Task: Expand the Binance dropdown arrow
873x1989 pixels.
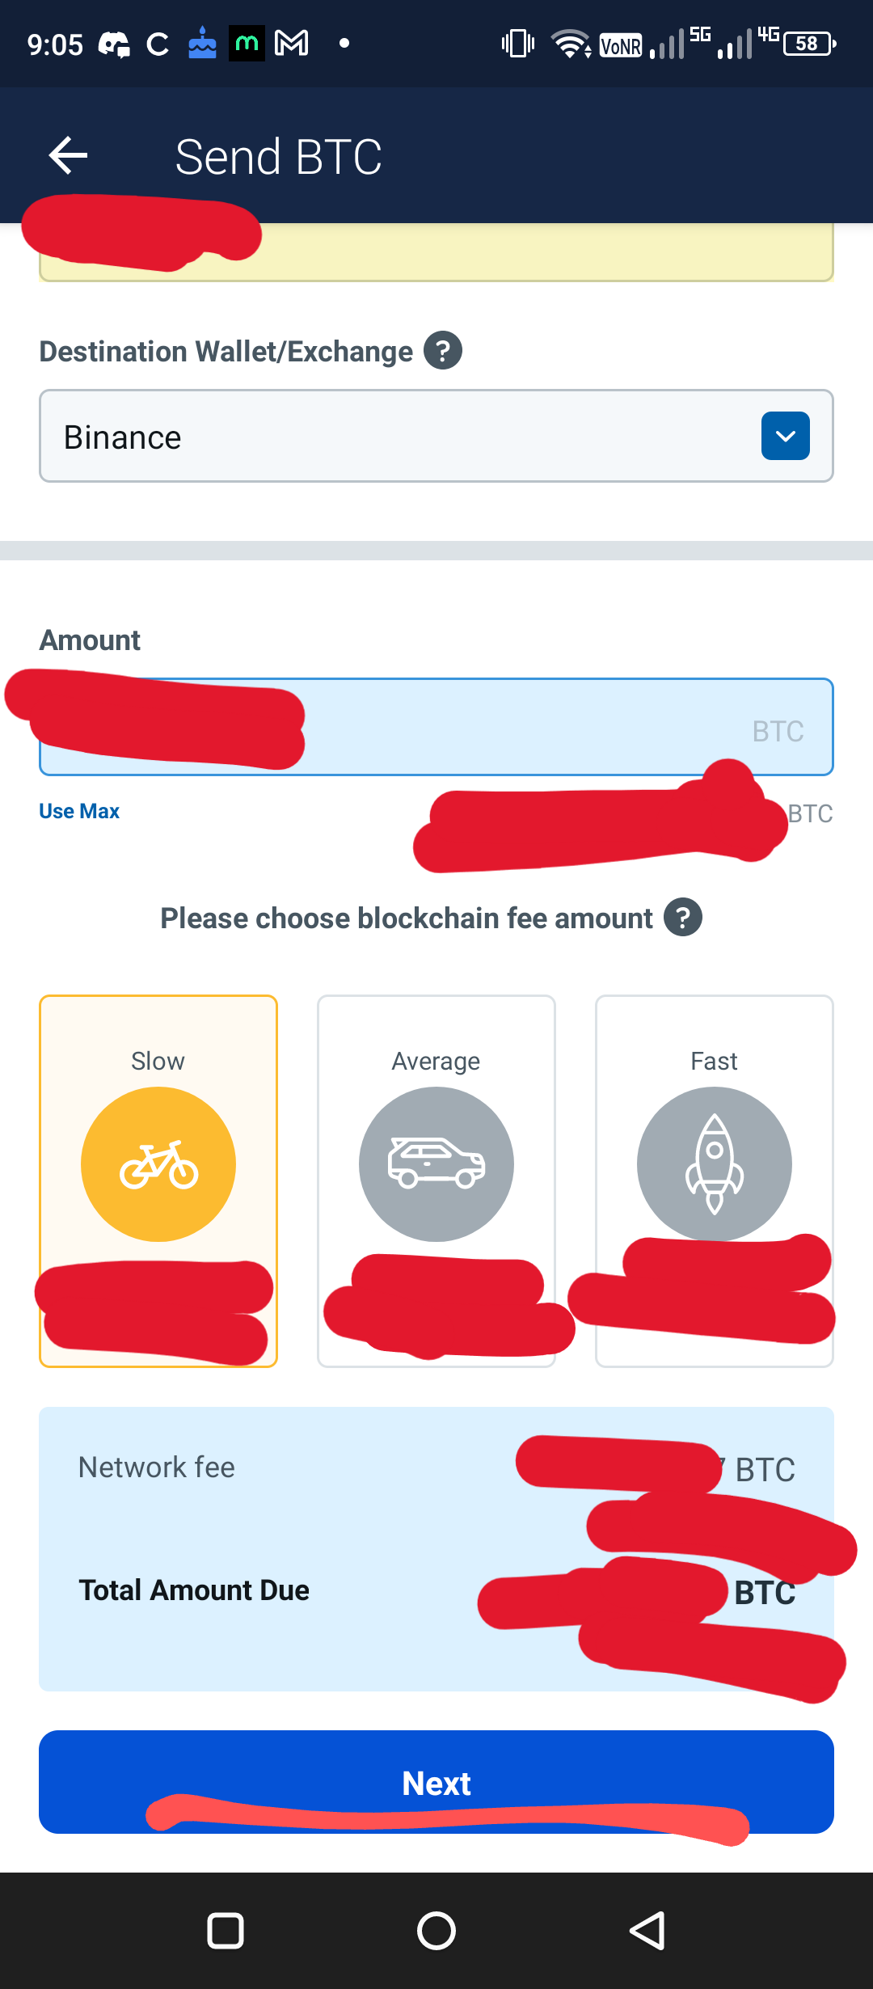Action: [x=786, y=436]
